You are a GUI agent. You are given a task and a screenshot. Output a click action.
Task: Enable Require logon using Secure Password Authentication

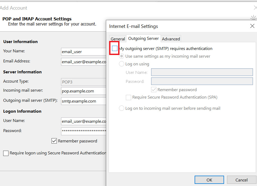6,153
